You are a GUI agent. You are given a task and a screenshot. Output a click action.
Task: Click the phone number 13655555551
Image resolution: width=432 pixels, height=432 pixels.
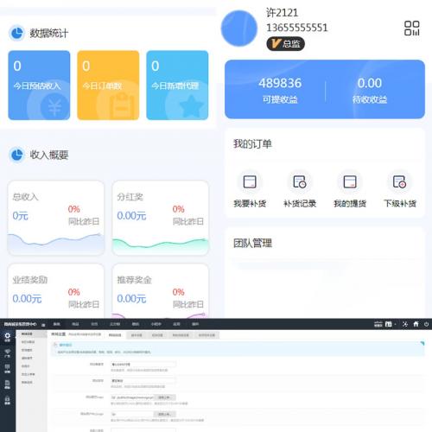[297, 28]
